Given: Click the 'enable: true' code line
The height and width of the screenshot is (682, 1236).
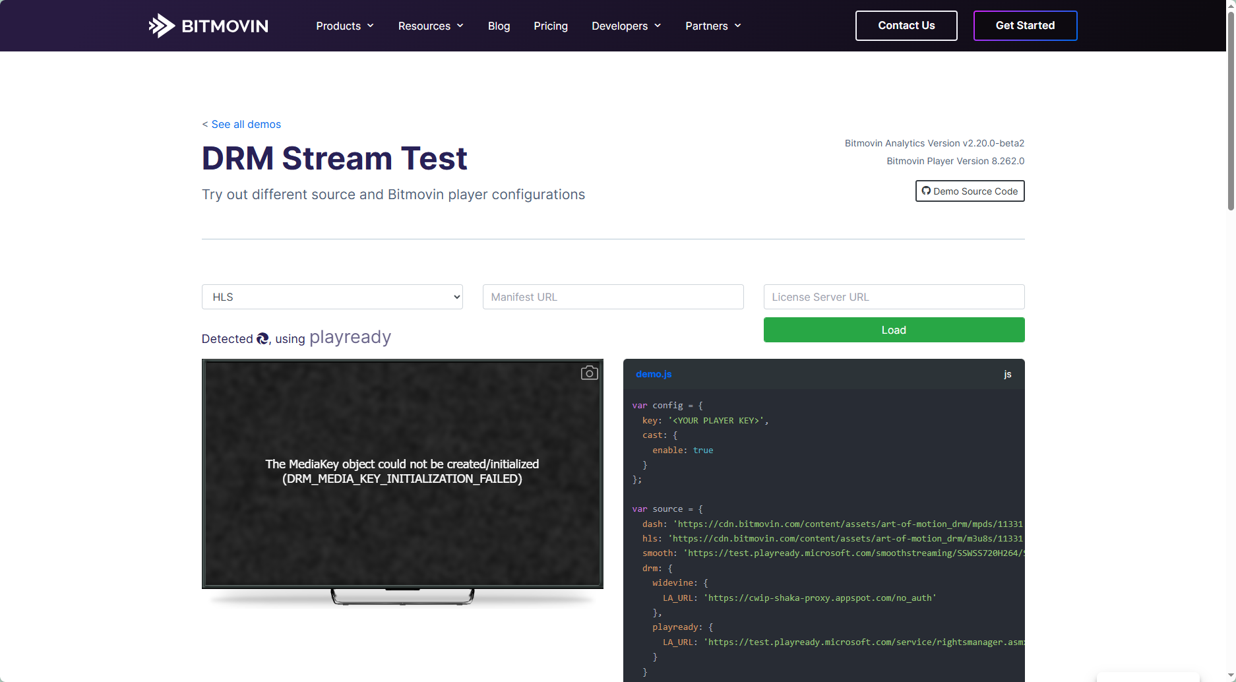Looking at the screenshot, I should 683,450.
